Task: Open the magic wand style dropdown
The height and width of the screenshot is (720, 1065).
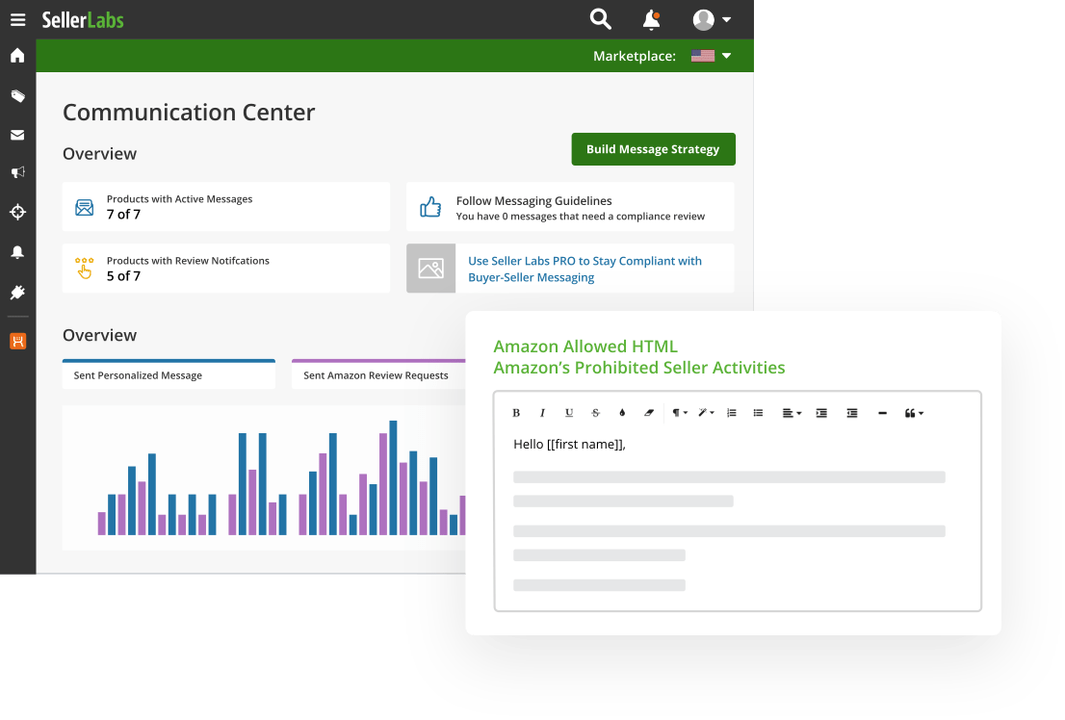Action: tap(707, 413)
